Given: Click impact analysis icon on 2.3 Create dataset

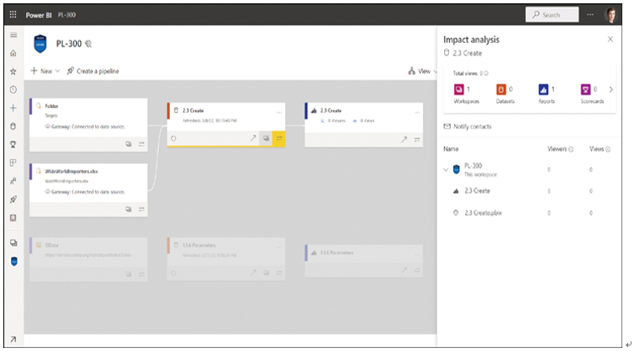Looking at the screenshot, I should [x=266, y=138].
